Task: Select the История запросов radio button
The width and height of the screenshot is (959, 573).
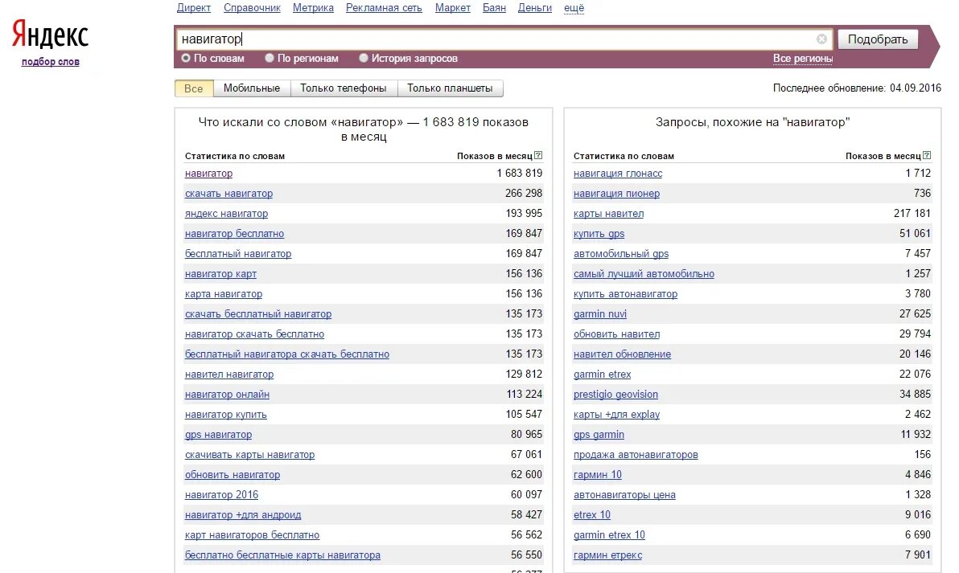Action: click(364, 58)
